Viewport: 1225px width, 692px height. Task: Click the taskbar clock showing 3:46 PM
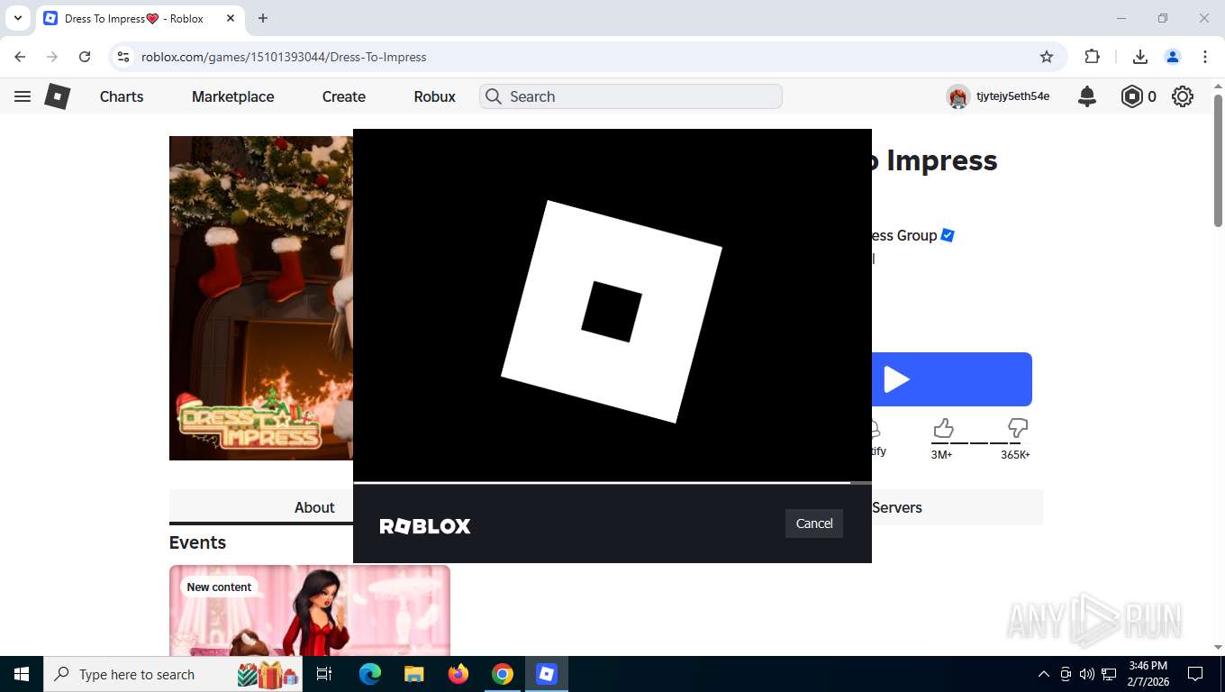pyautogui.click(x=1148, y=674)
